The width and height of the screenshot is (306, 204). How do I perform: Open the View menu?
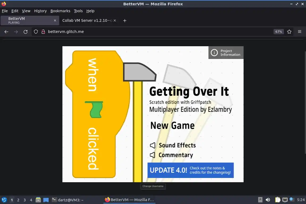[26, 11]
